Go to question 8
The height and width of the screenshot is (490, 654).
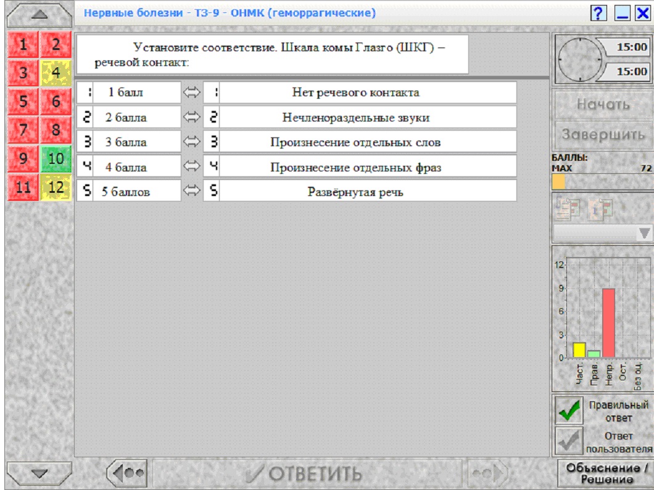click(56, 130)
